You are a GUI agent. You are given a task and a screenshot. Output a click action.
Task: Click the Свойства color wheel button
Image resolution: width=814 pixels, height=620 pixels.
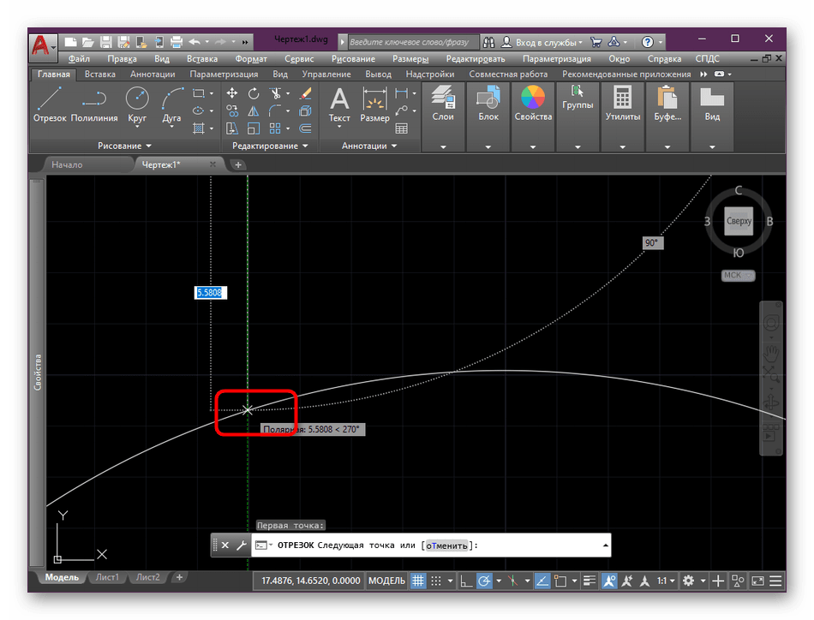coord(533,105)
